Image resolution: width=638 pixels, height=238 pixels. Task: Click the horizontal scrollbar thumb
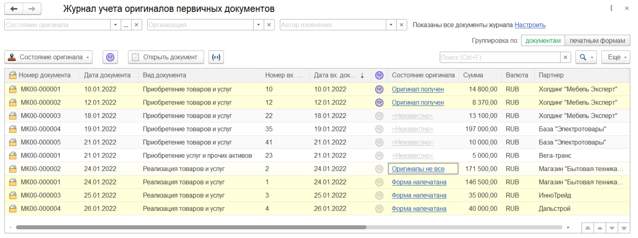(191, 227)
